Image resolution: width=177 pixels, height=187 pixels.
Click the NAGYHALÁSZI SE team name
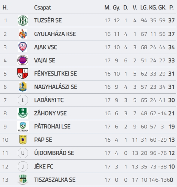tap(56, 87)
